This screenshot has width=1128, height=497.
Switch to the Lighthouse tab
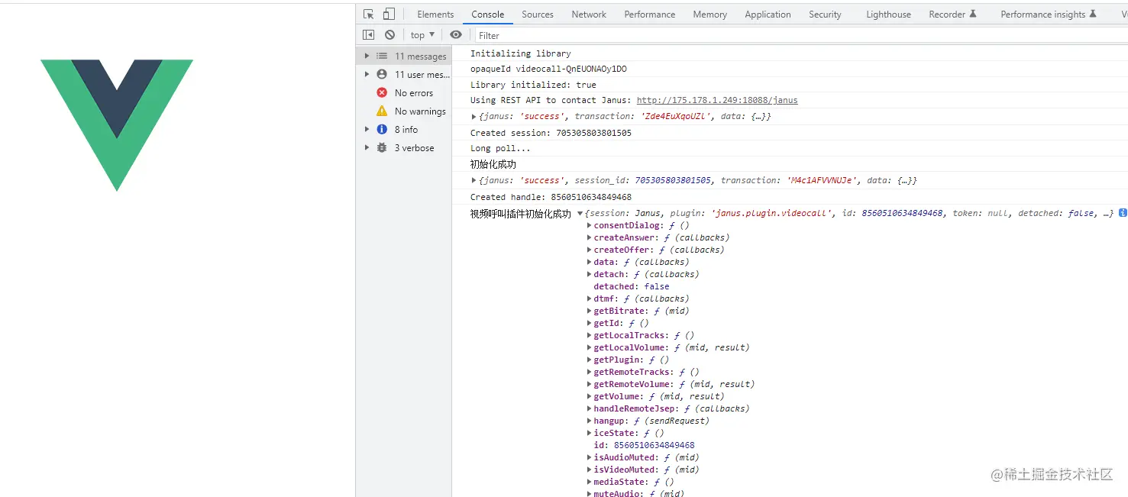pyautogui.click(x=888, y=15)
